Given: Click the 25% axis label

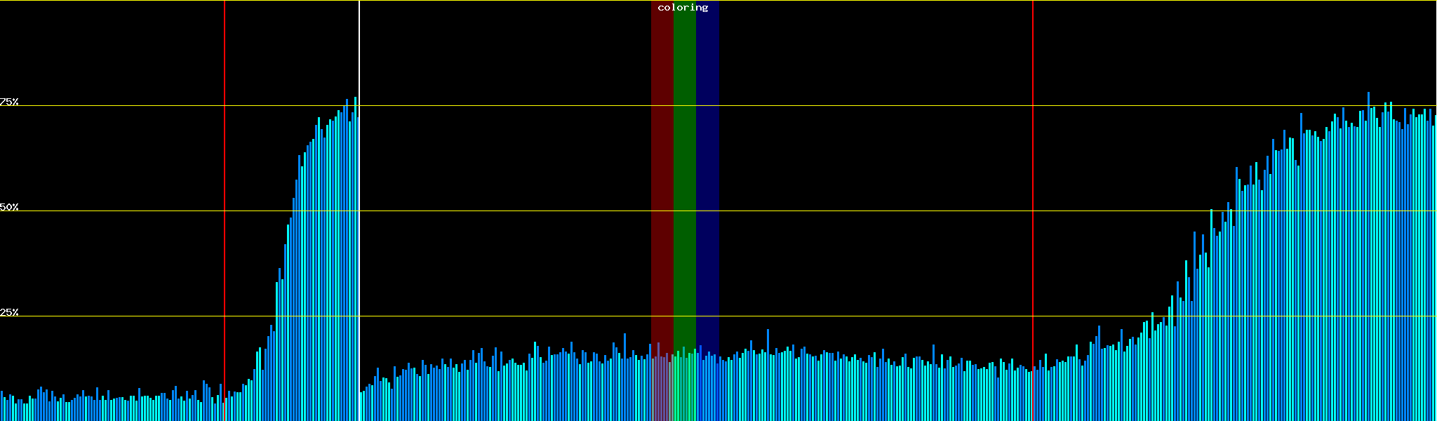Looking at the screenshot, I should (9, 312).
